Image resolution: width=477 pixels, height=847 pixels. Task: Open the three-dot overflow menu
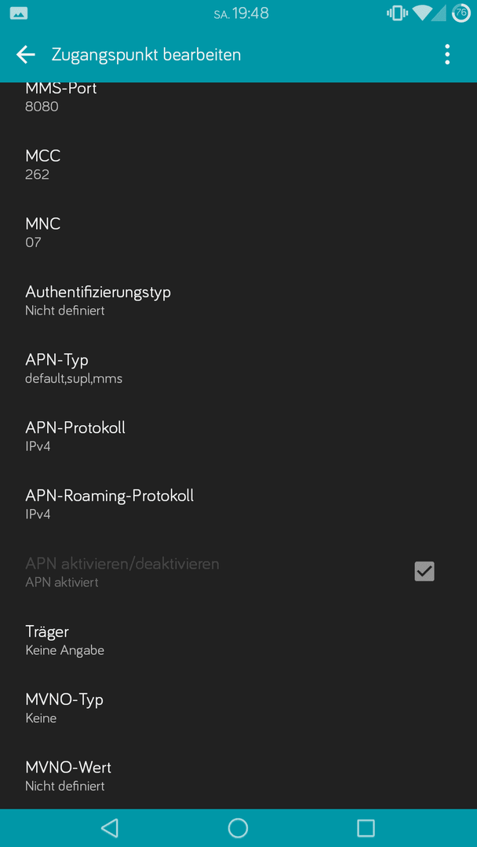coord(446,55)
